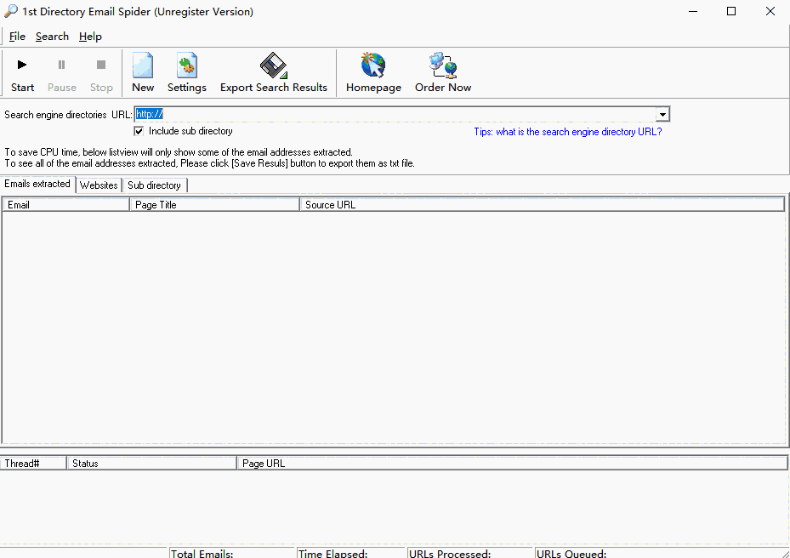Expand the URL dropdown arrow
790x558 pixels.
[x=662, y=115]
